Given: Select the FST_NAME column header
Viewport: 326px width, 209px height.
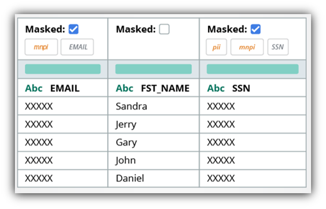Looking at the screenshot, I should click(x=165, y=88).
